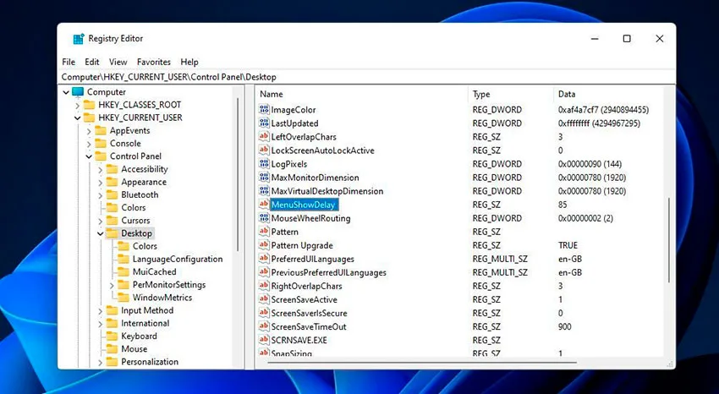Select the Mouse key in tree
719x394 pixels.
[x=134, y=348]
